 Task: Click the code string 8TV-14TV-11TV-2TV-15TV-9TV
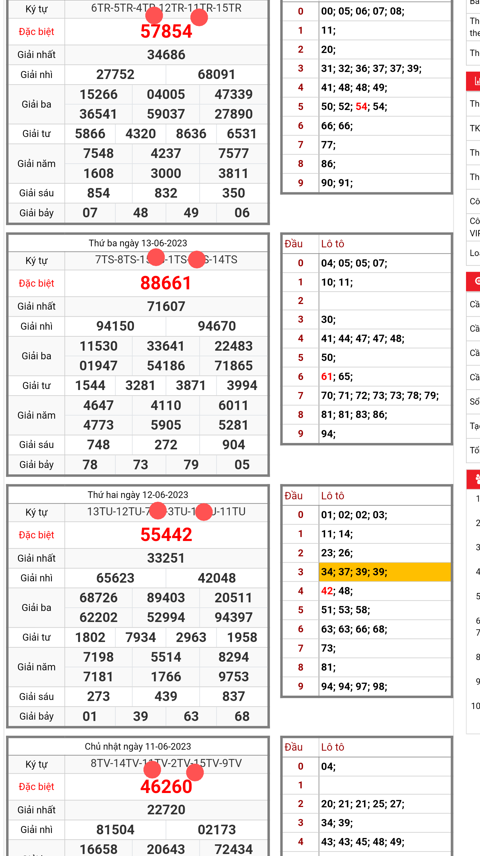pyautogui.click(x=166, y=763)
